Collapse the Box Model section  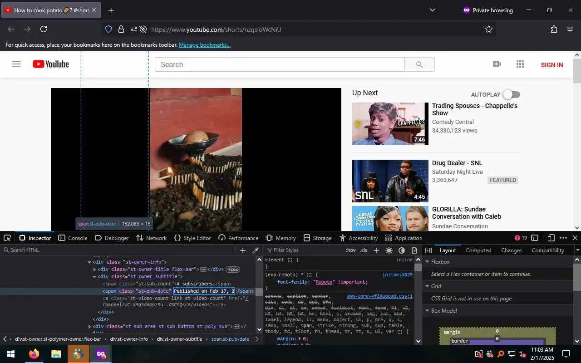427,311
